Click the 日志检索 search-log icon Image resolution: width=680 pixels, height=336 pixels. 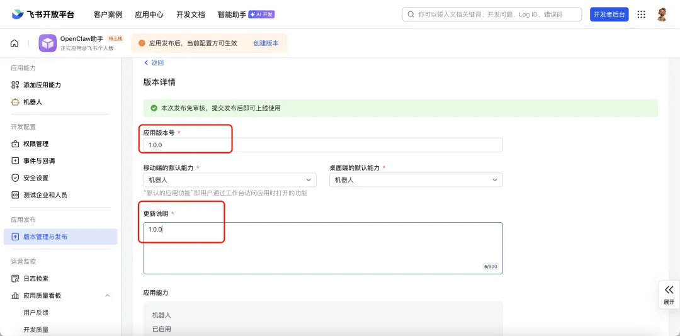tap(15, 278)
